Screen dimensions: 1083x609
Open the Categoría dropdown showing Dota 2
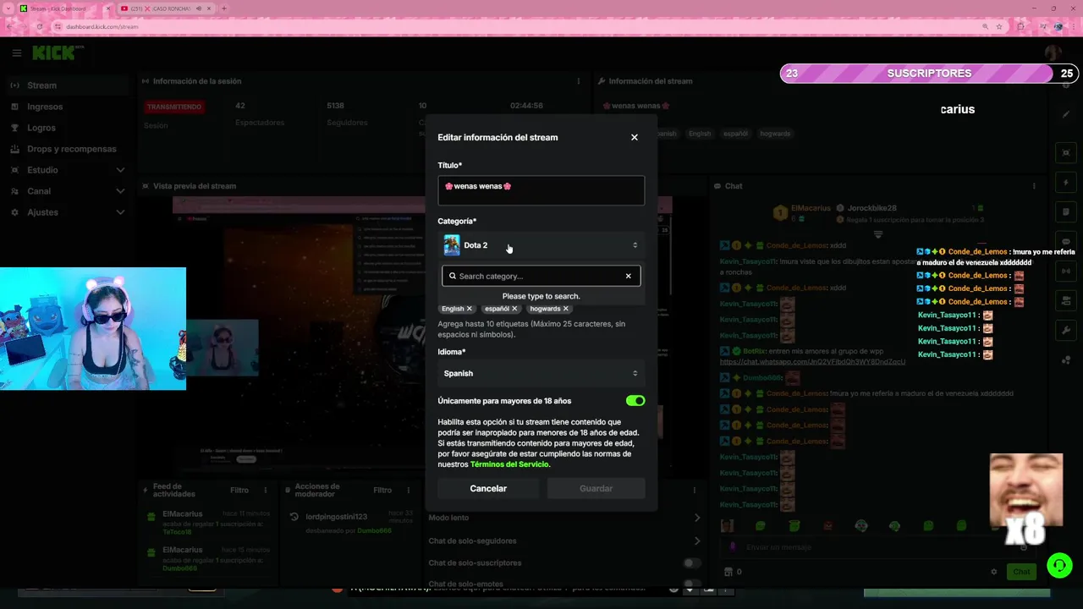[x=541, y=245]
